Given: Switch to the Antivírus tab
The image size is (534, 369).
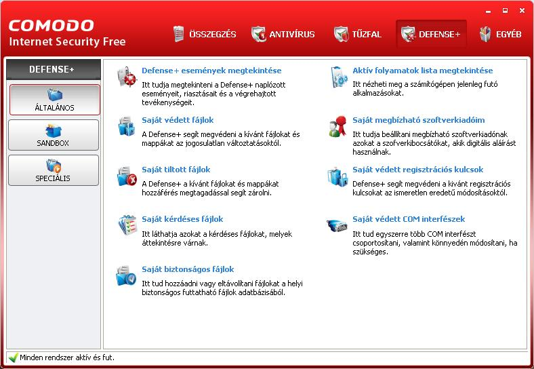Looking at the screenshot, I should (x=283, y=34).
